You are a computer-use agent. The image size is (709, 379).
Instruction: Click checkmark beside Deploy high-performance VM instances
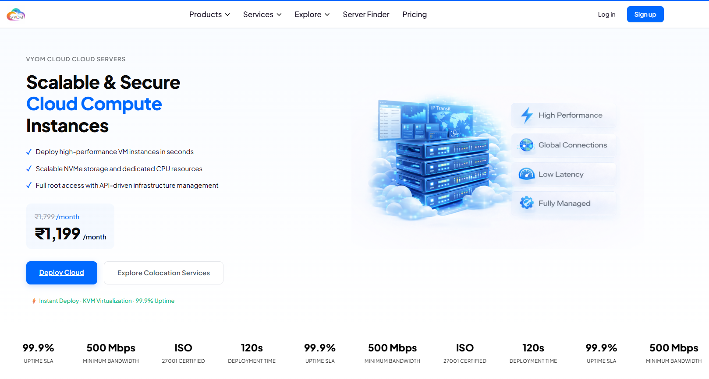tap(29, 152)
